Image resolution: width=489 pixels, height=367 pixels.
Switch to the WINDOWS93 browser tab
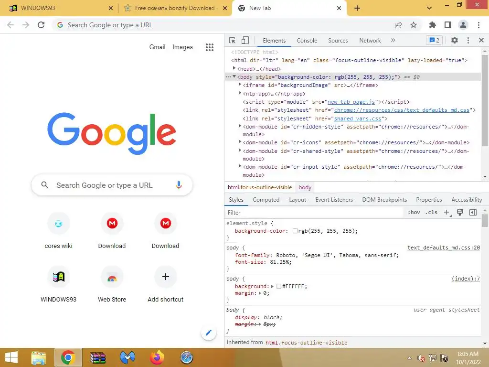[61, 8]
